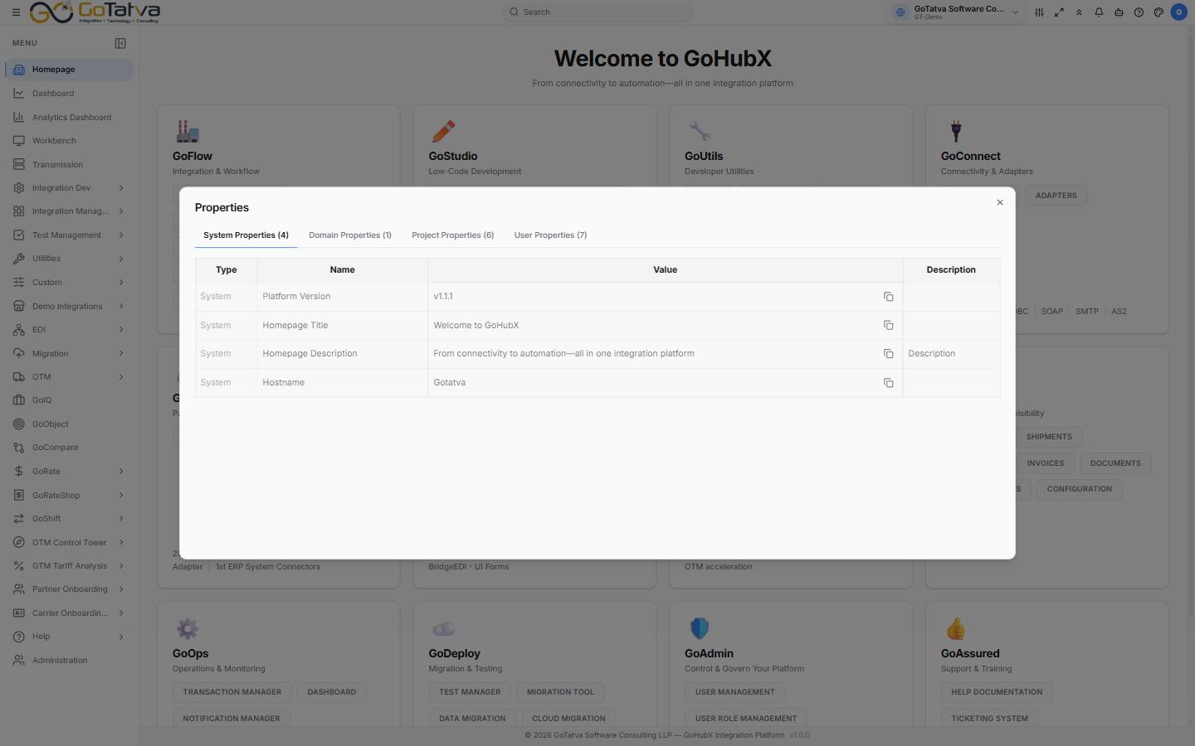Toggle fullscreen with the expand arrows icon
1195x746 pixels.
point(1059,12)
